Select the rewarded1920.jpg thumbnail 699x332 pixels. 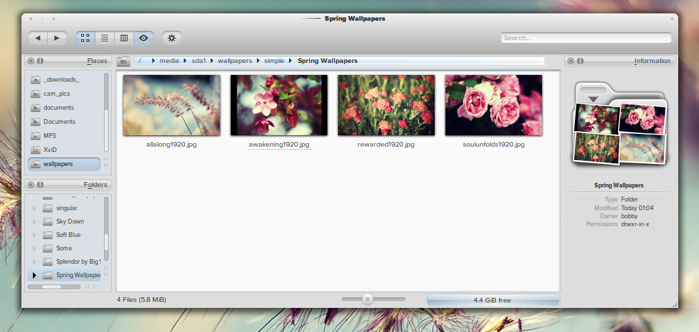tap(386, 105)
